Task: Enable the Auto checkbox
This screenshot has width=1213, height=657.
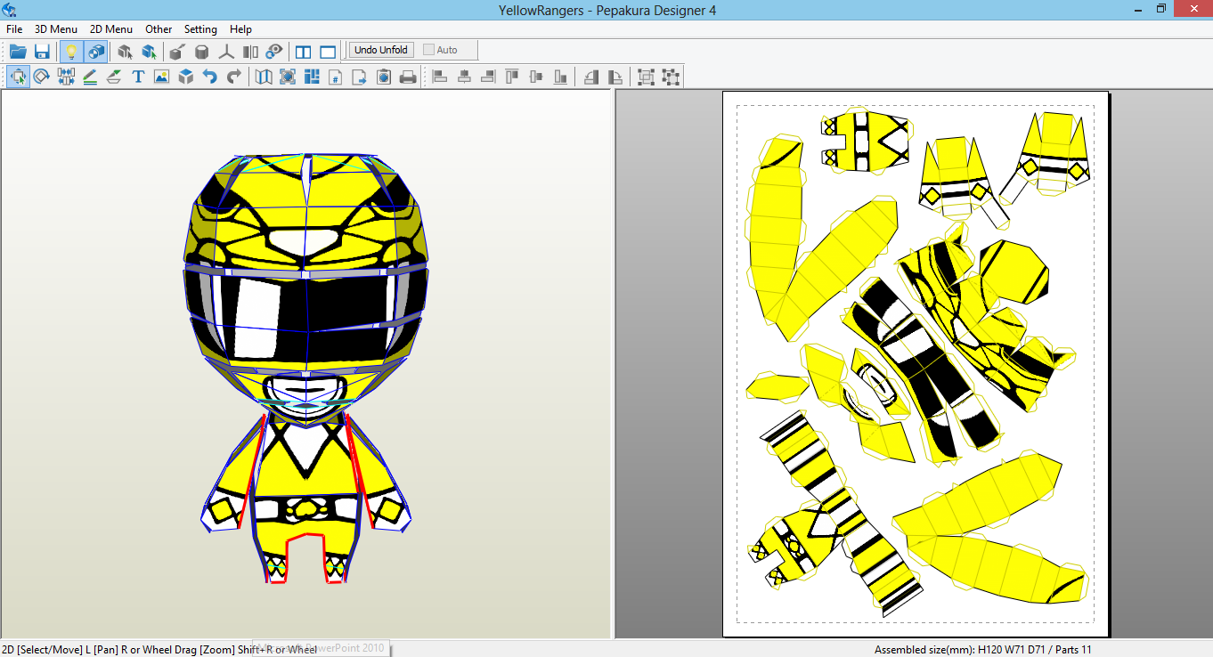Action: [429, 49]
